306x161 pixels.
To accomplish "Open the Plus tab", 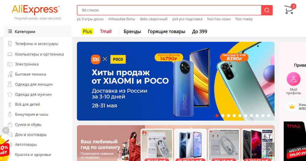I will [87, 31].
